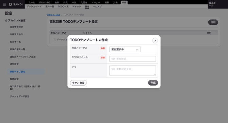Image resolution: width=228 pixels, height=123 pixels.
Task: Open 施工項目設定（見積・請求・精算） in sidebar
Action: [25, 88]
